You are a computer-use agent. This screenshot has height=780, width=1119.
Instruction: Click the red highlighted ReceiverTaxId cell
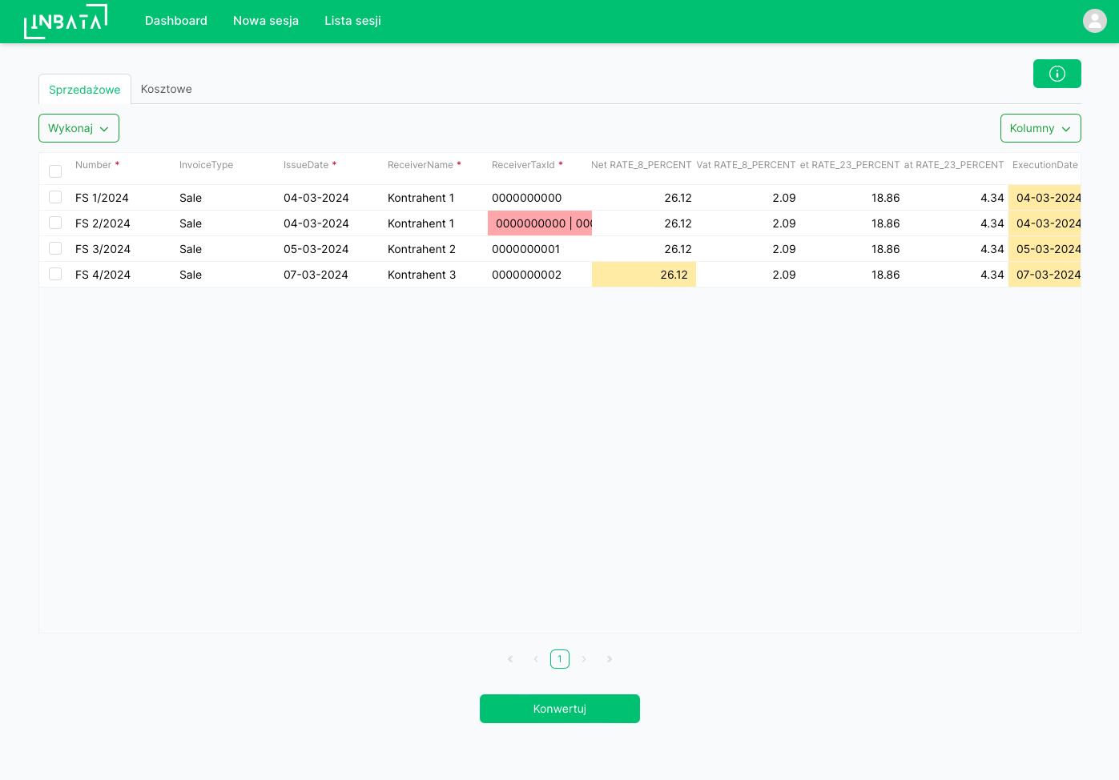pyautogui.click(x=540, y=223)
